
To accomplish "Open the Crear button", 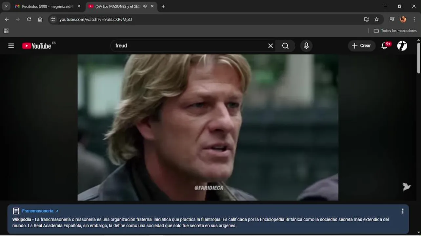I will (361, 46).
